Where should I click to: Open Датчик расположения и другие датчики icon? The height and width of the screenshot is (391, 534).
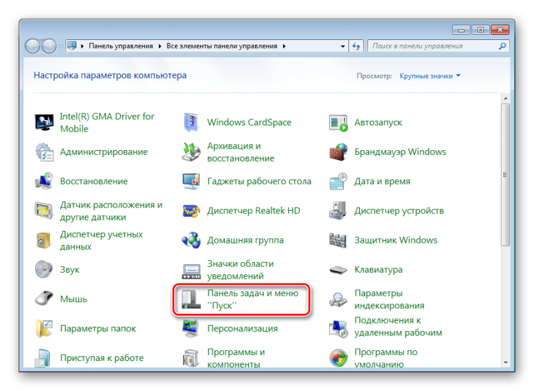[x=44, y=211]
